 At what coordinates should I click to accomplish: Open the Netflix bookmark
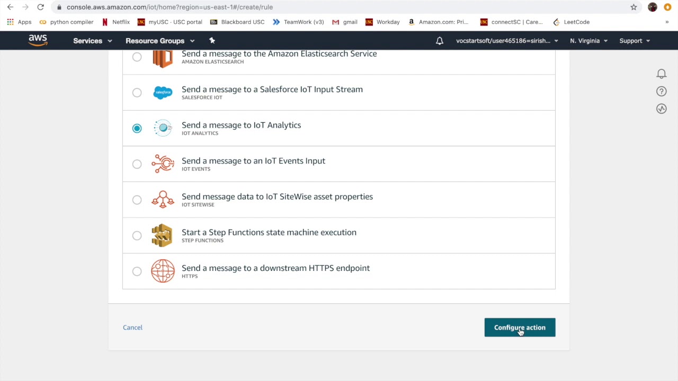tap(115, 22)
